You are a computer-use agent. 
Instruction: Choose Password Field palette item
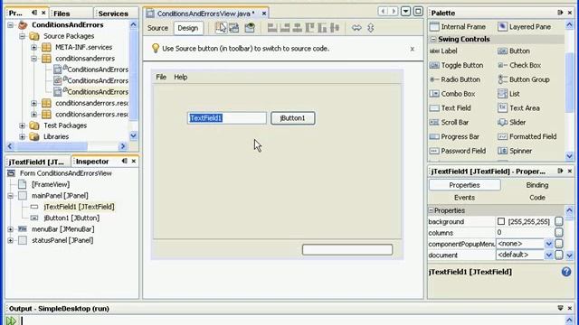click(458, 151)
